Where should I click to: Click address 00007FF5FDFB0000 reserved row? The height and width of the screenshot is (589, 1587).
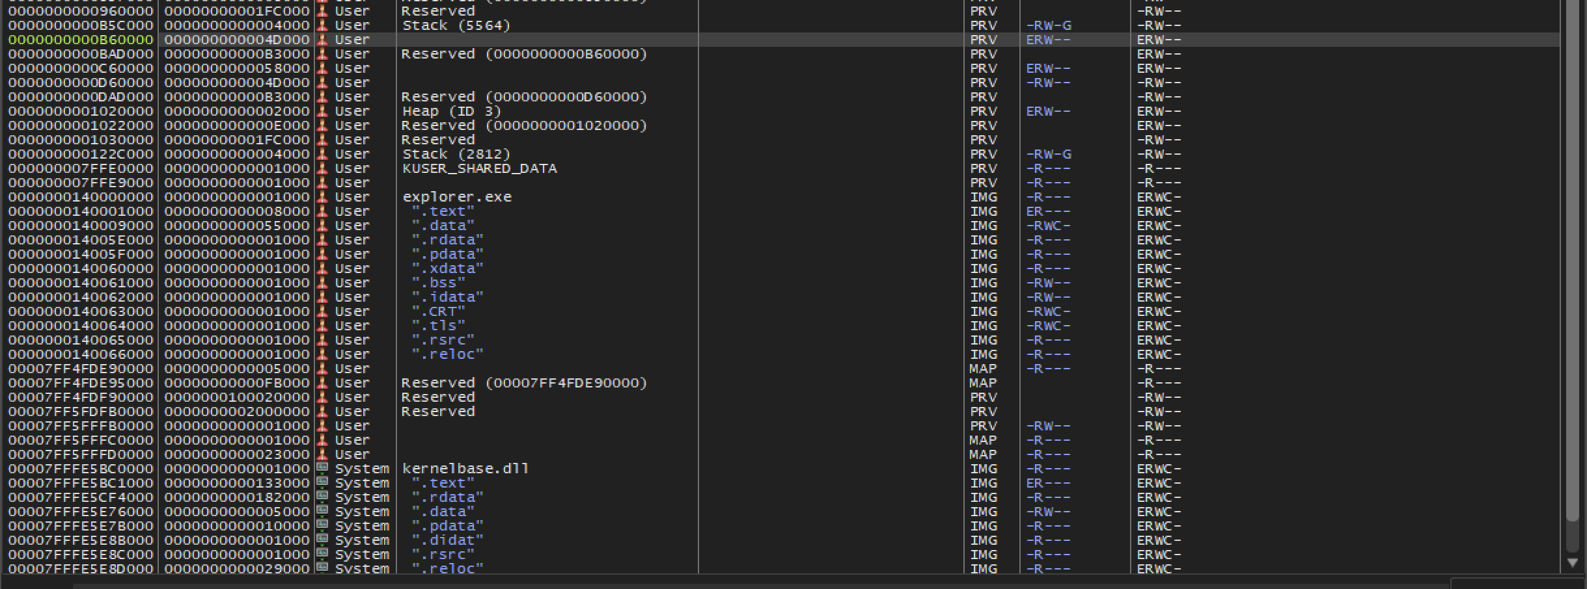[x=81, y=412]
